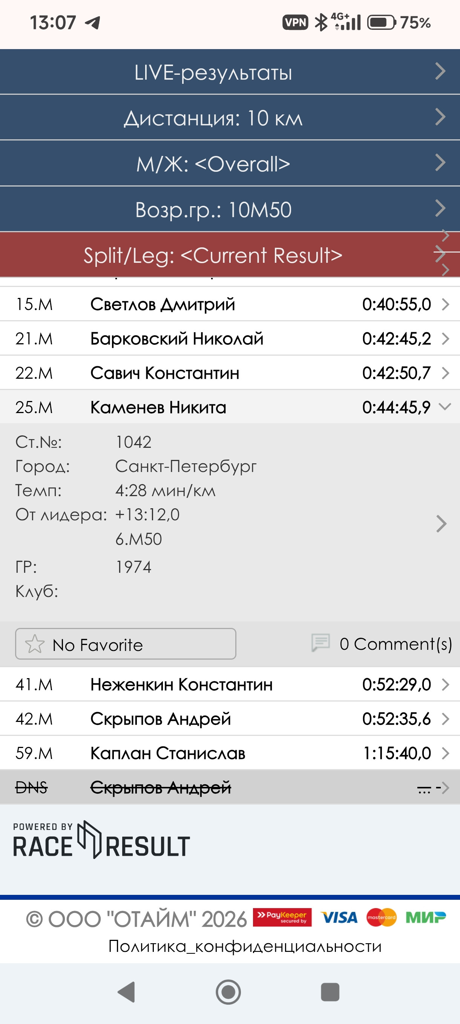
Task: Tap the VISA payment logo
Action: [339, 918]
